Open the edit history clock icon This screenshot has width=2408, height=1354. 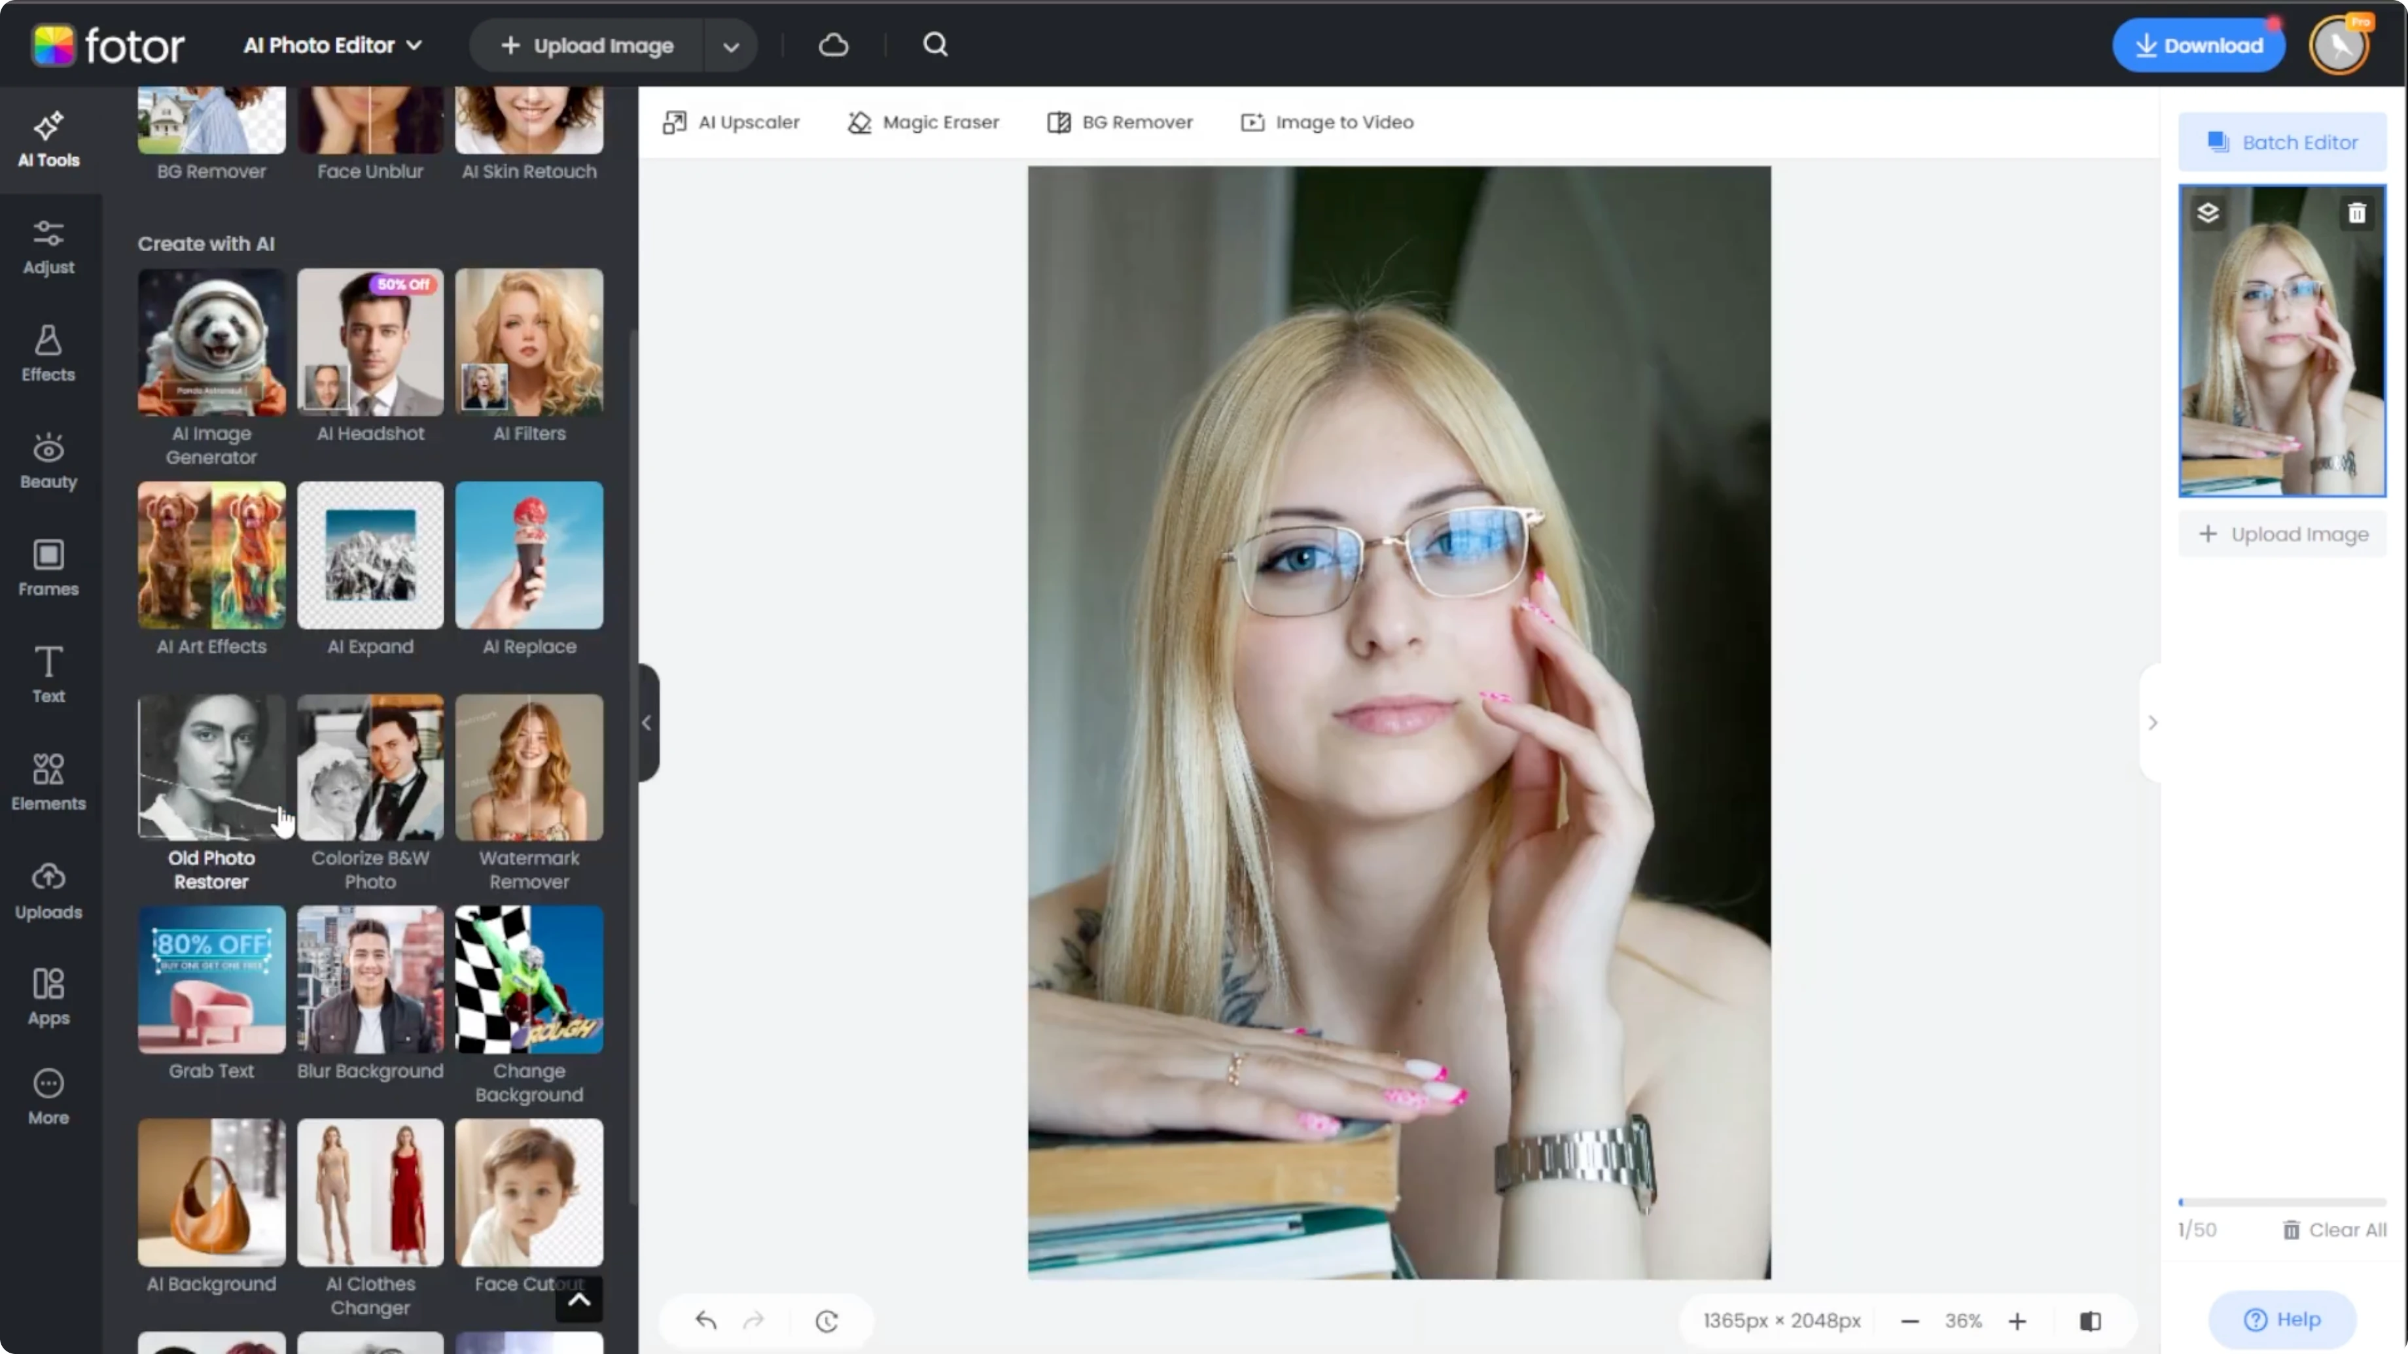click(826, 1321)
